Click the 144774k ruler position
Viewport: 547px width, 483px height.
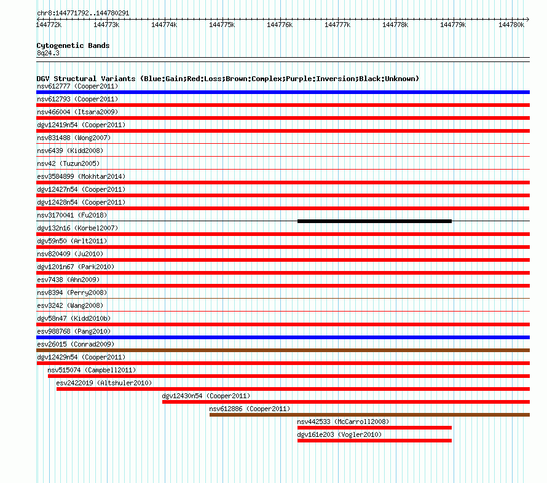pos(164,25)
